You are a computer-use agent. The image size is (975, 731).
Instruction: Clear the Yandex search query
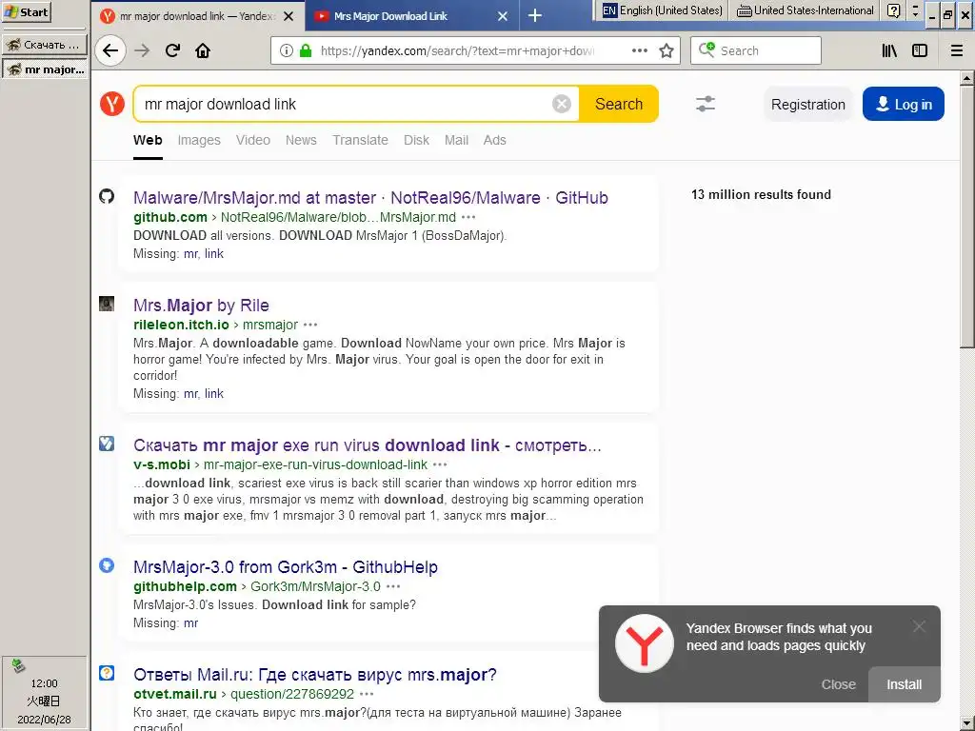click(562, 104)
